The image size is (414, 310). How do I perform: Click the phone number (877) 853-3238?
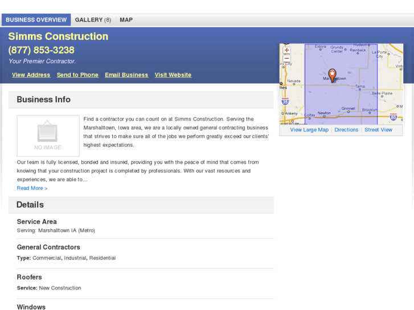(41, 50)
